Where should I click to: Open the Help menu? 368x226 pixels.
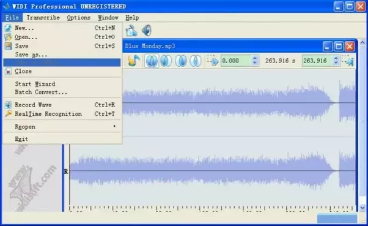click(132, 18)
